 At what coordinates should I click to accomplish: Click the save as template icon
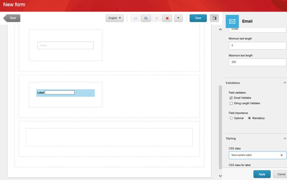tap(146, 18)
